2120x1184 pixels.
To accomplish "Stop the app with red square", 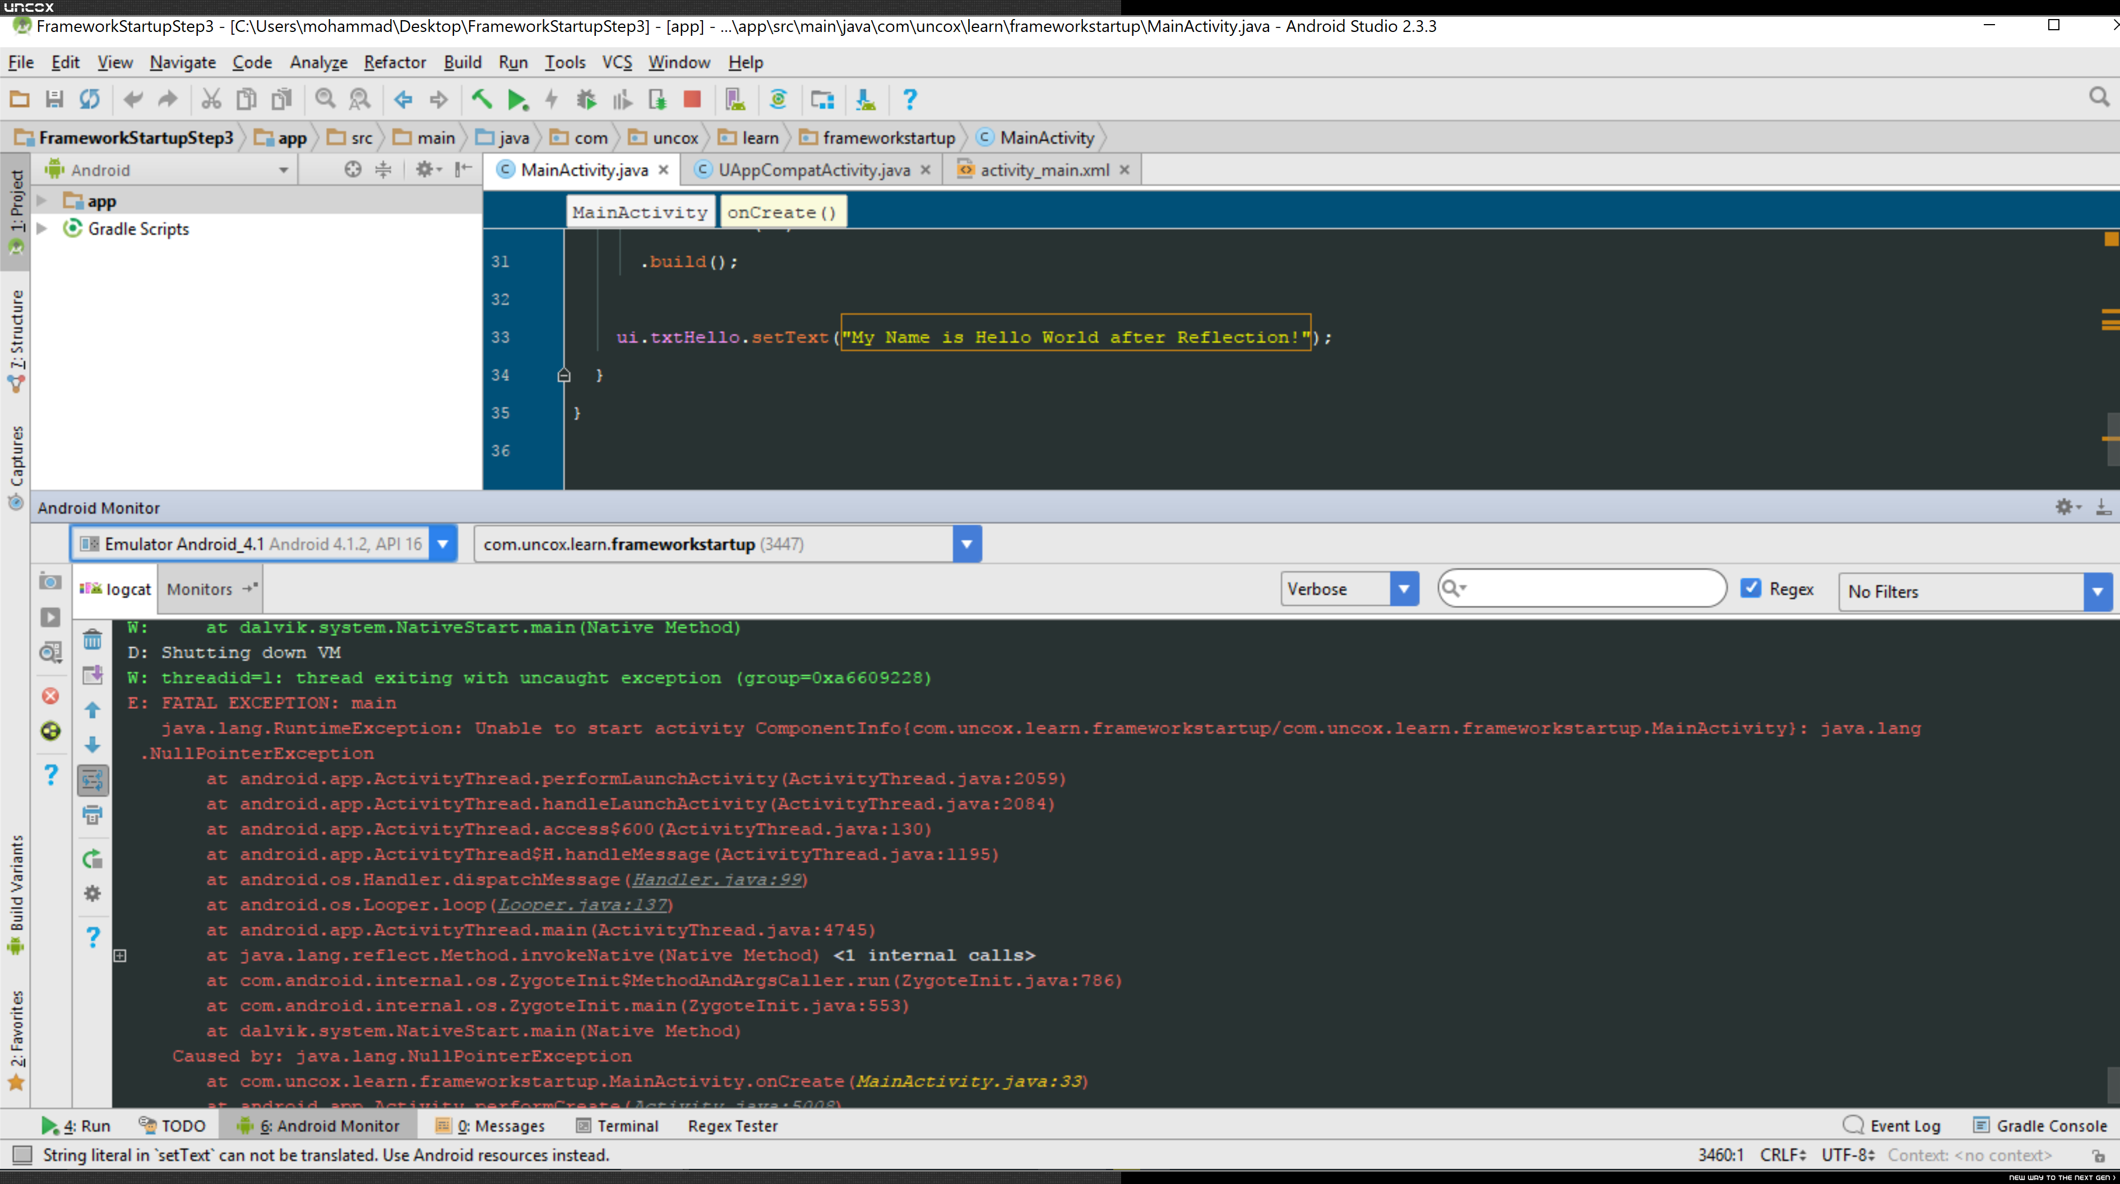I will [692, 100].
